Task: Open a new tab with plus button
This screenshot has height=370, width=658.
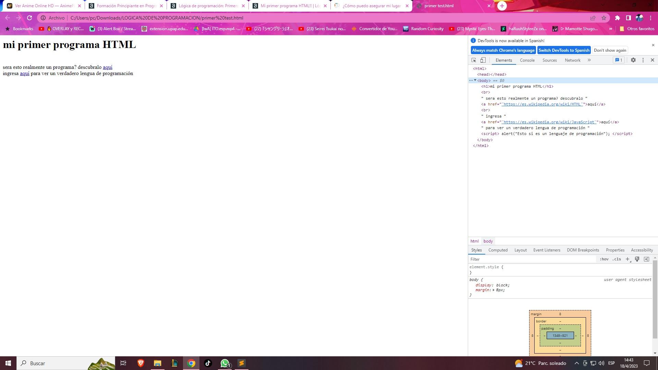Action: [x=502, y=6]
